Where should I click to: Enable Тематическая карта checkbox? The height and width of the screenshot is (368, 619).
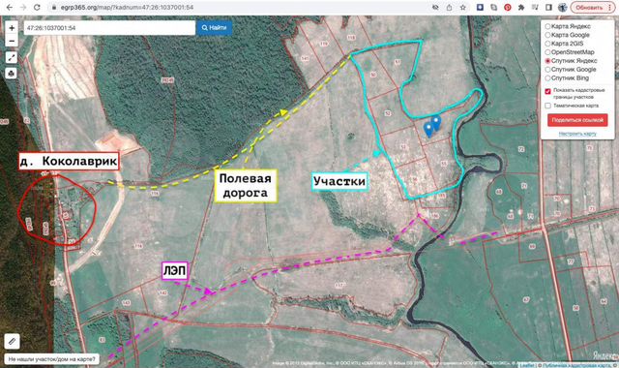(x=547, y=106)
